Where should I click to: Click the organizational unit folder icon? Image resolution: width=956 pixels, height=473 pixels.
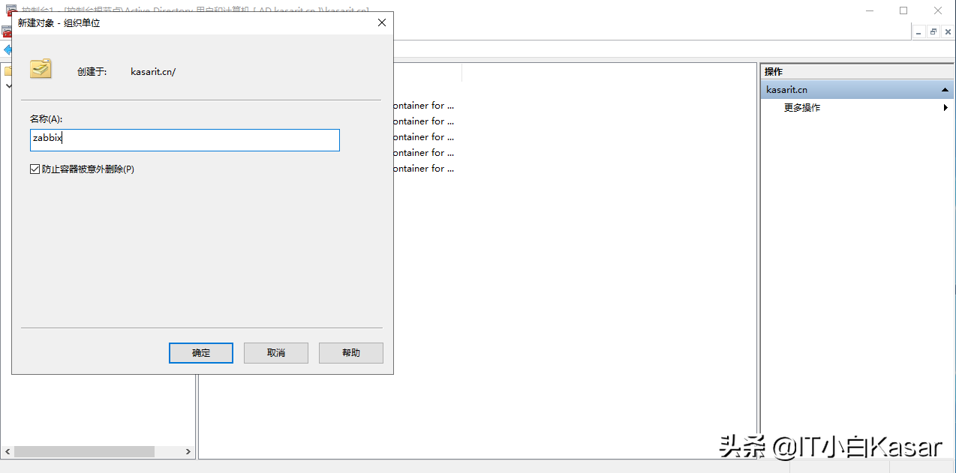click(x=41, y=69)
